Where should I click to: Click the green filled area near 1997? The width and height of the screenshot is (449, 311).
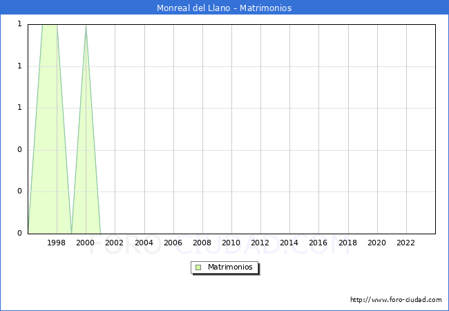point(46,138)
